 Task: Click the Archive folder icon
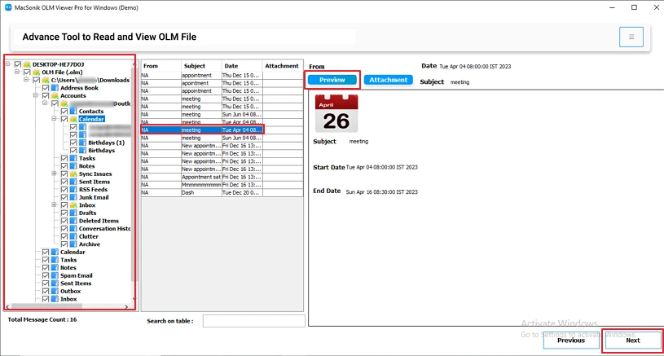pos(73,244)
